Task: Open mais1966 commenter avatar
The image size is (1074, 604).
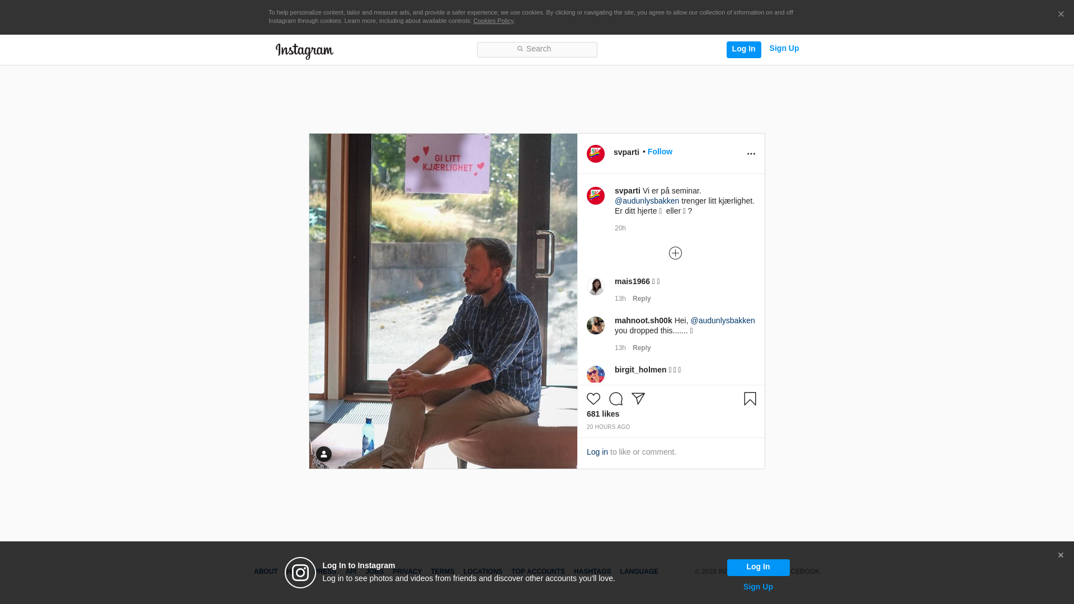Action: 595,286
